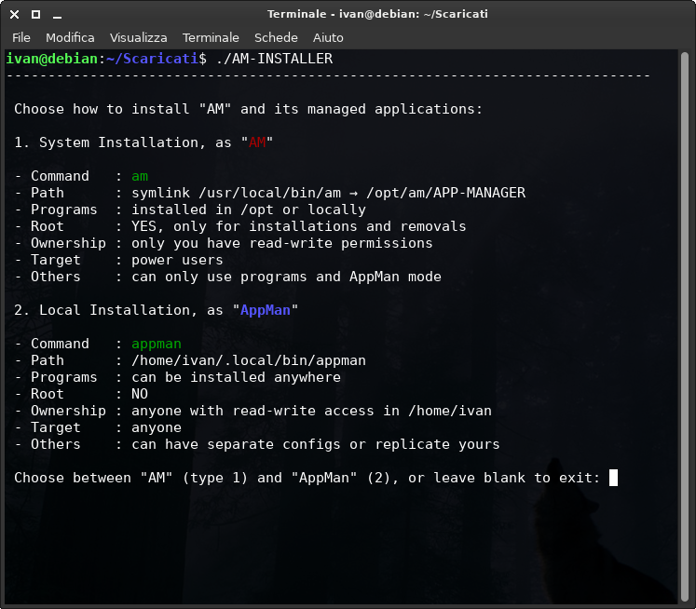
Task: Click the './AM-INSTALLER' command text
Action: click(274, 59)
